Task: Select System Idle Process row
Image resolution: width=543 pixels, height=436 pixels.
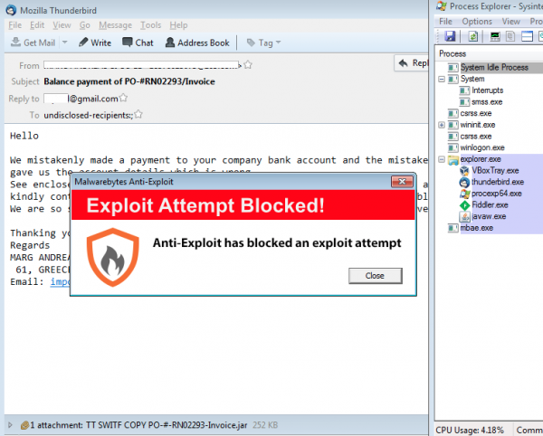Action: tap(494, 68)
